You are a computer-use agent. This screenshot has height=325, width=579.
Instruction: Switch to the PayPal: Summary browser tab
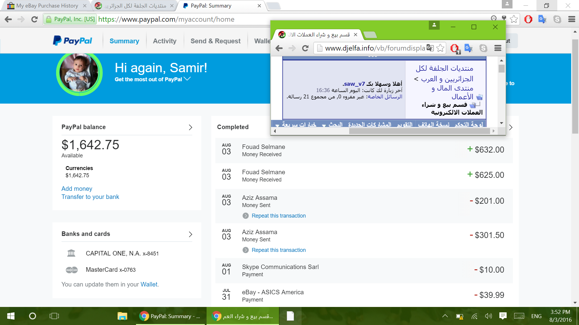point(222,6)
